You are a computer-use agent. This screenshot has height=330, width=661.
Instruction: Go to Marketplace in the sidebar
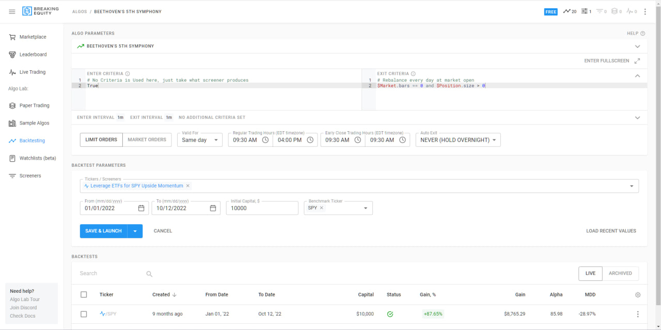pyautogui.click(x=32, y=37)
